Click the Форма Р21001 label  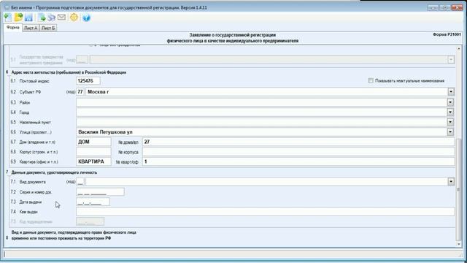(447, 34)
